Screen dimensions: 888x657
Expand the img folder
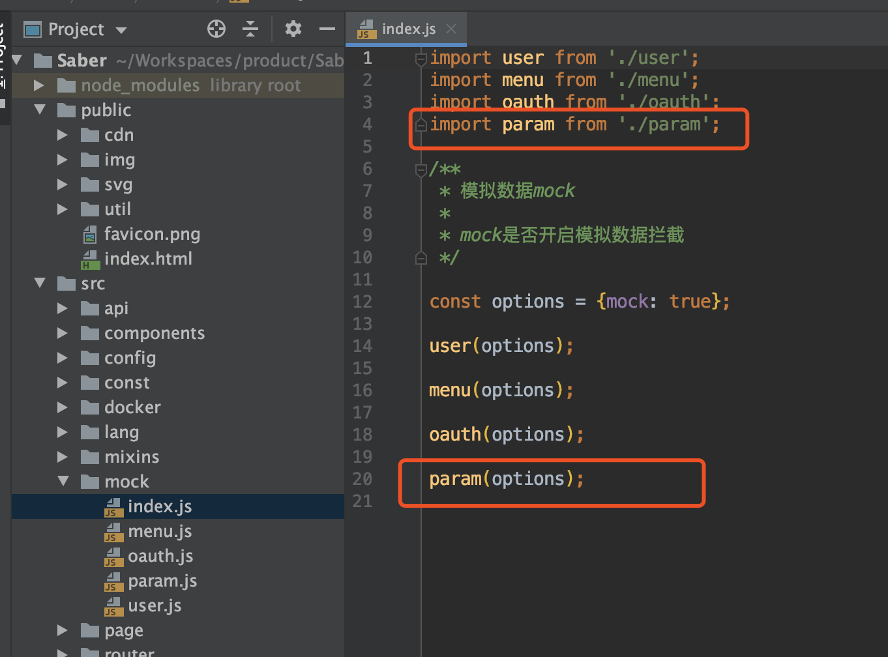tap(63, 160)
